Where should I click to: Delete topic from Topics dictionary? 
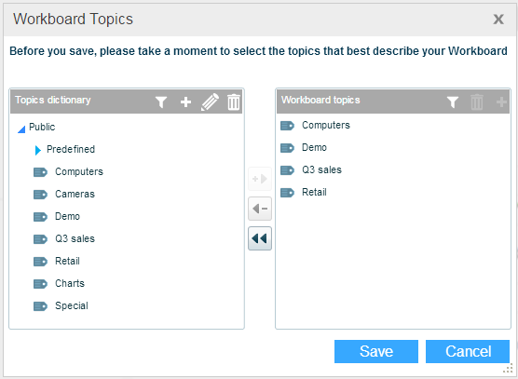coord(234,102)
